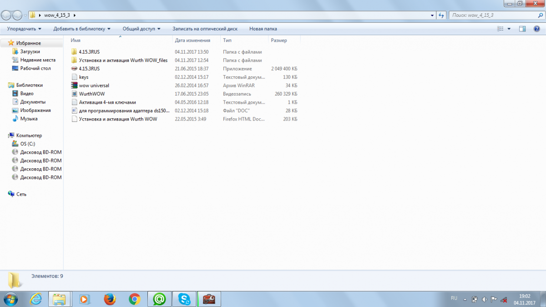Open Недавние места in the sidebar

[38, 60]
